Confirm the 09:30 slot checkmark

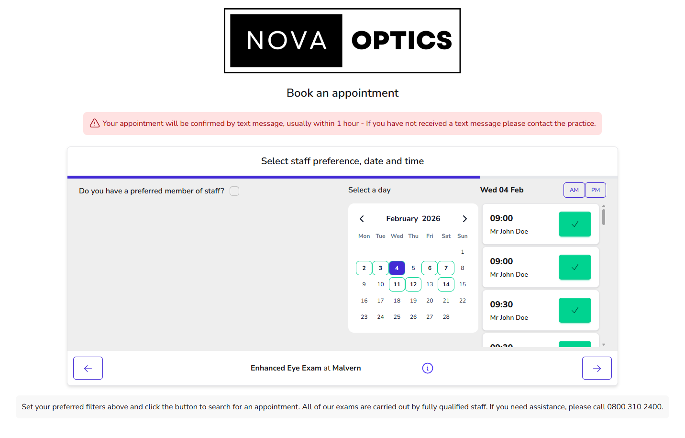(x=575, y=310)
